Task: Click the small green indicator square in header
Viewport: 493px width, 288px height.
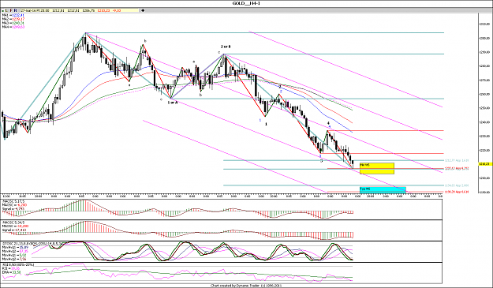Action: [x=3, y=11]
